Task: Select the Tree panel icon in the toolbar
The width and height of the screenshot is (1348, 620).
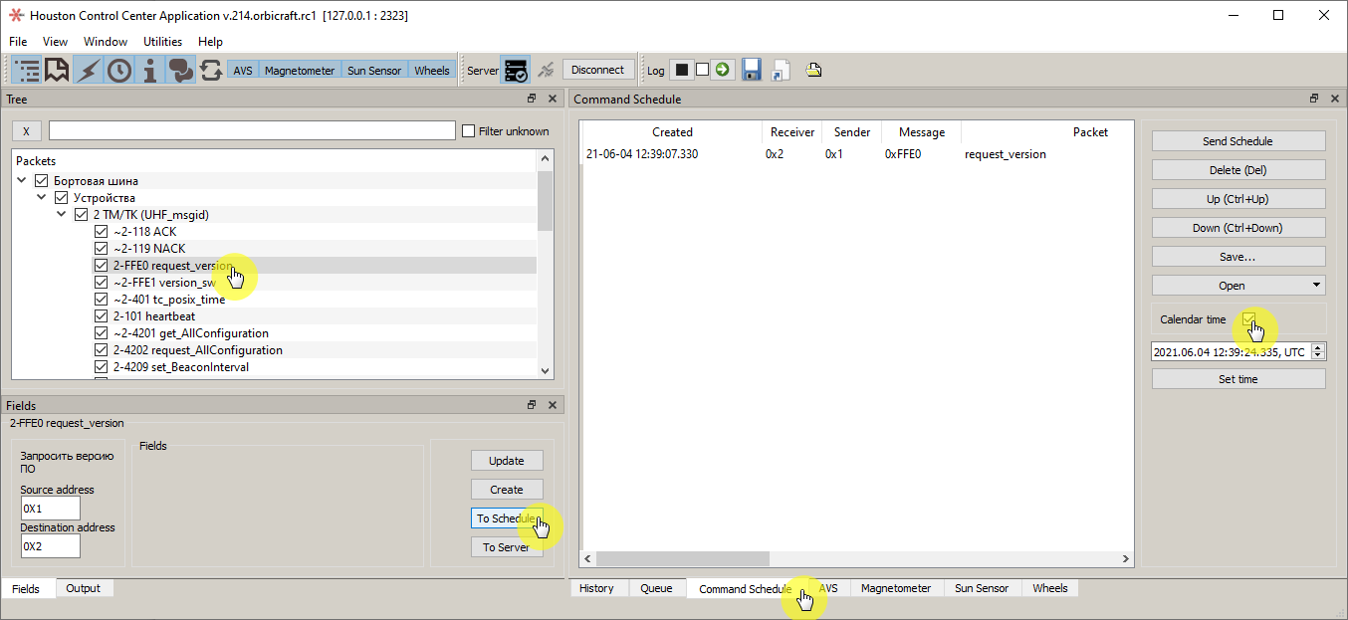Action: (x=25, y=70)
